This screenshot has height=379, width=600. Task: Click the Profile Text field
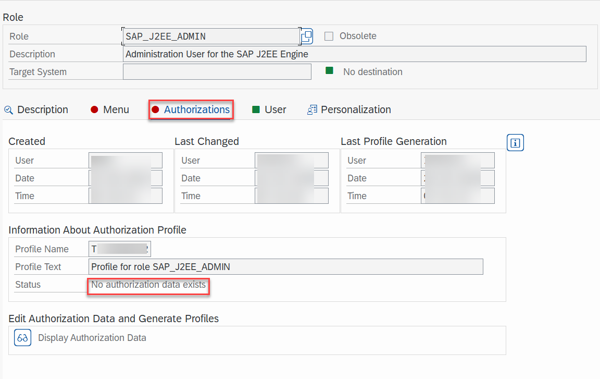coord(286,266)
